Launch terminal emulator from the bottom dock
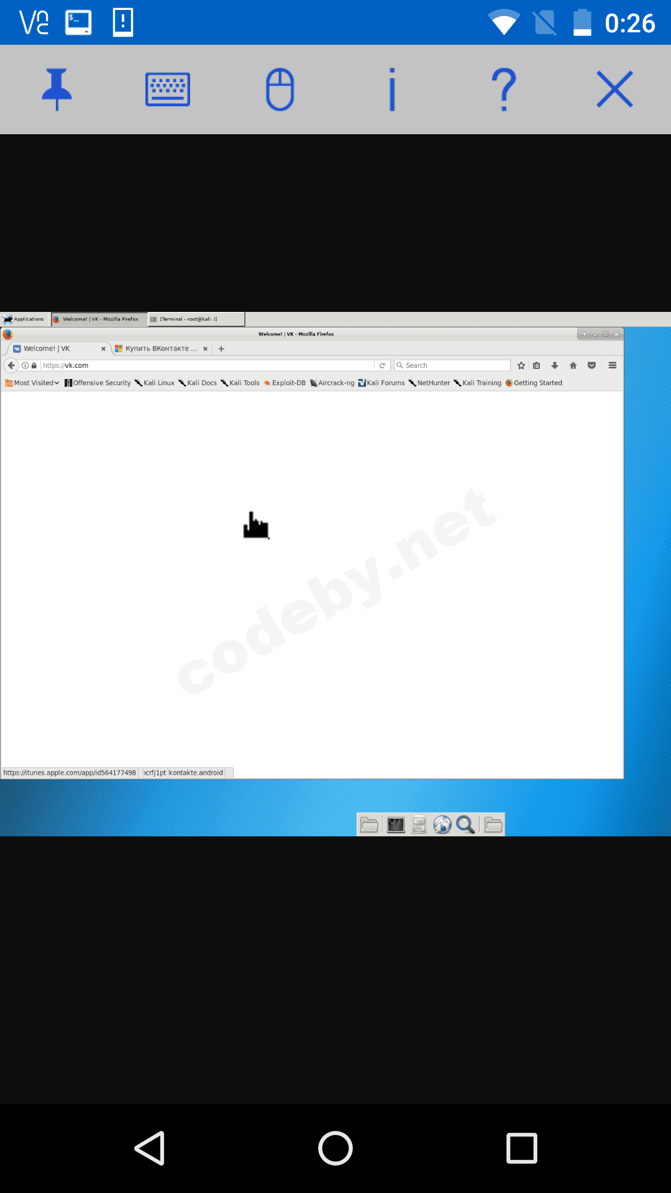671x1193 pixels. coord(396,825)
